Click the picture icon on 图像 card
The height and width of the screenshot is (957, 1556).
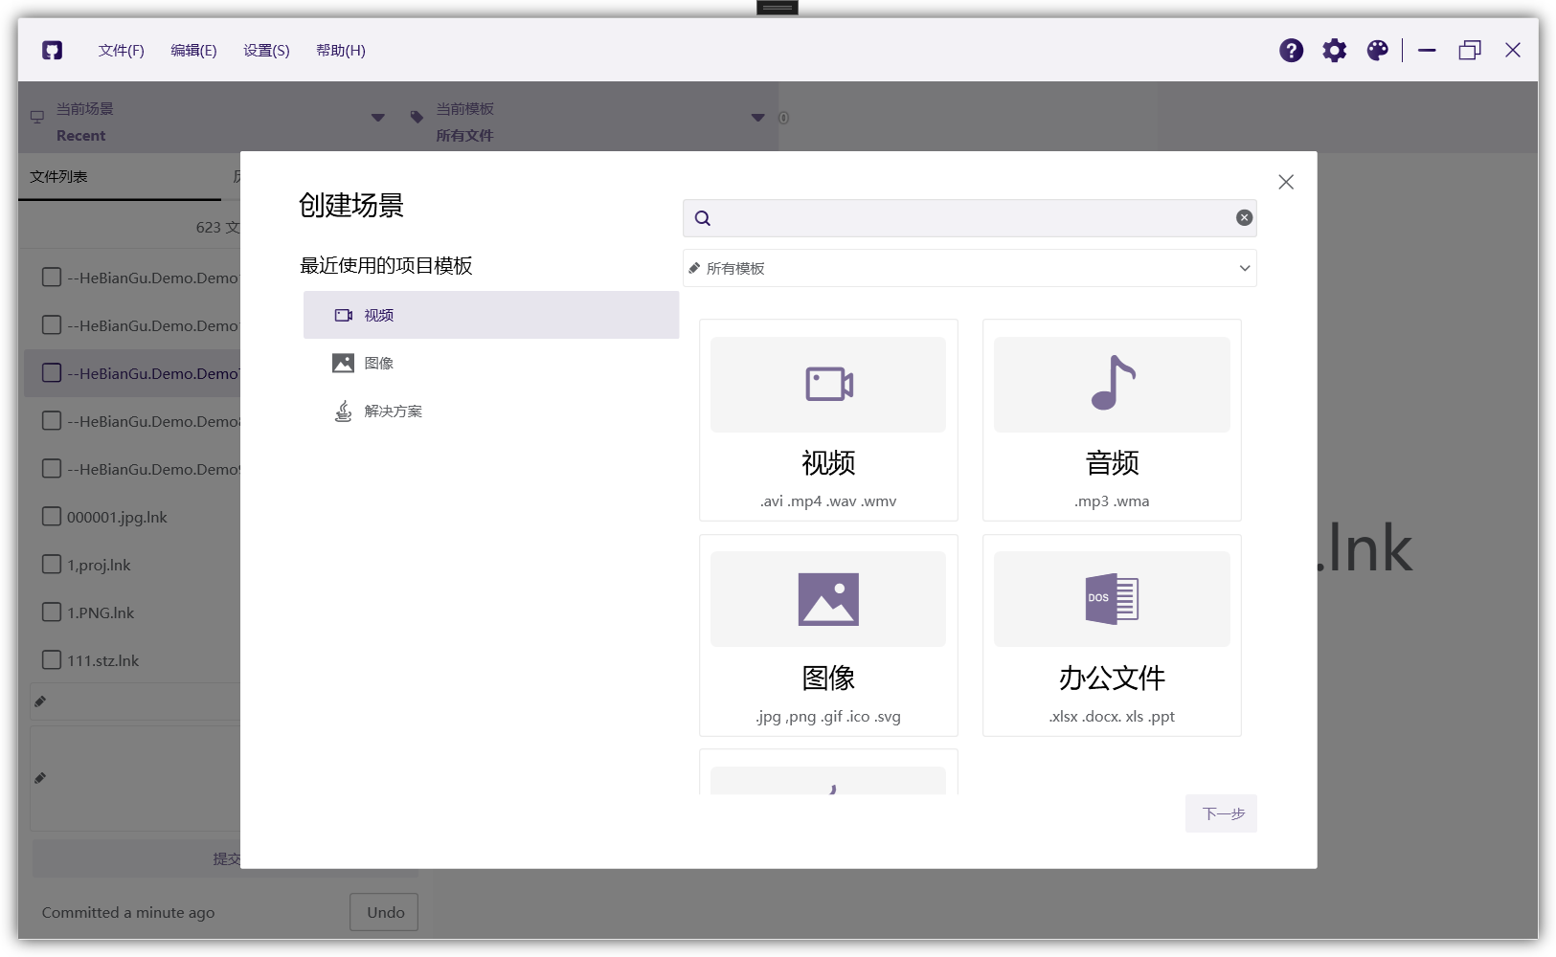(x=828, y=599)
